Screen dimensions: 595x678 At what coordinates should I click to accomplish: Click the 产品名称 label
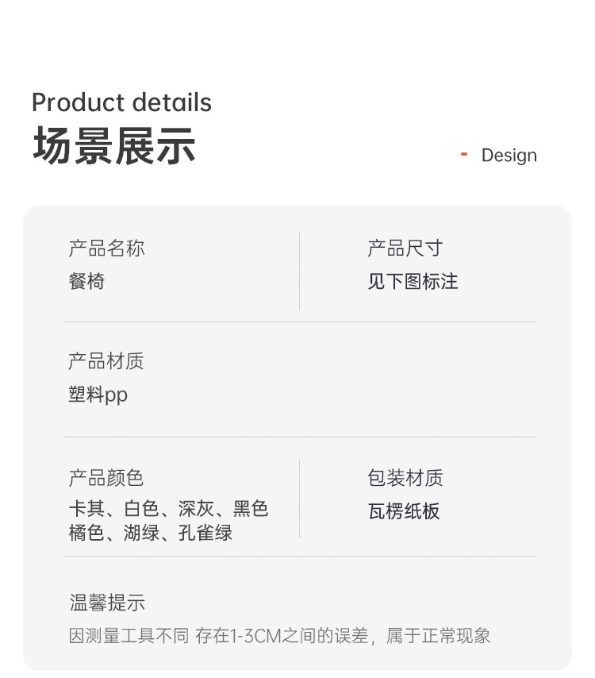pyautogui.click(x=106, y=248)
